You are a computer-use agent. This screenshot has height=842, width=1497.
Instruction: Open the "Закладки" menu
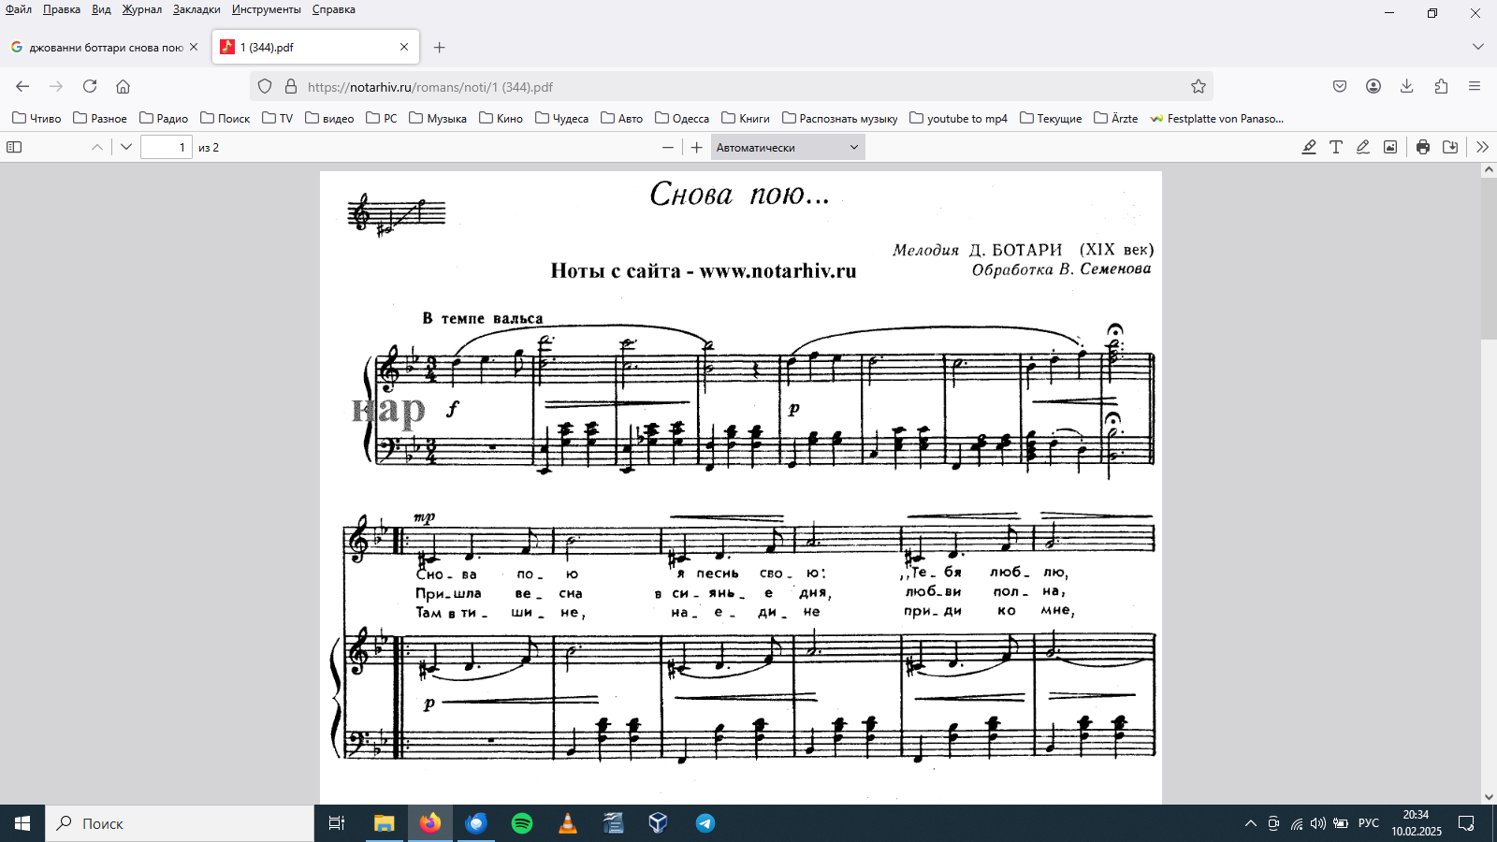click(196, 9)
